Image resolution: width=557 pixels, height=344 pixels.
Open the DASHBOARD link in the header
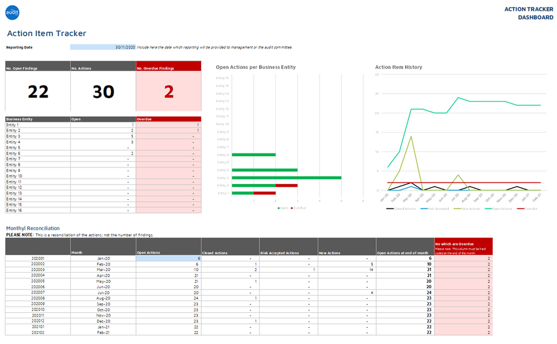tap(535, 17)
